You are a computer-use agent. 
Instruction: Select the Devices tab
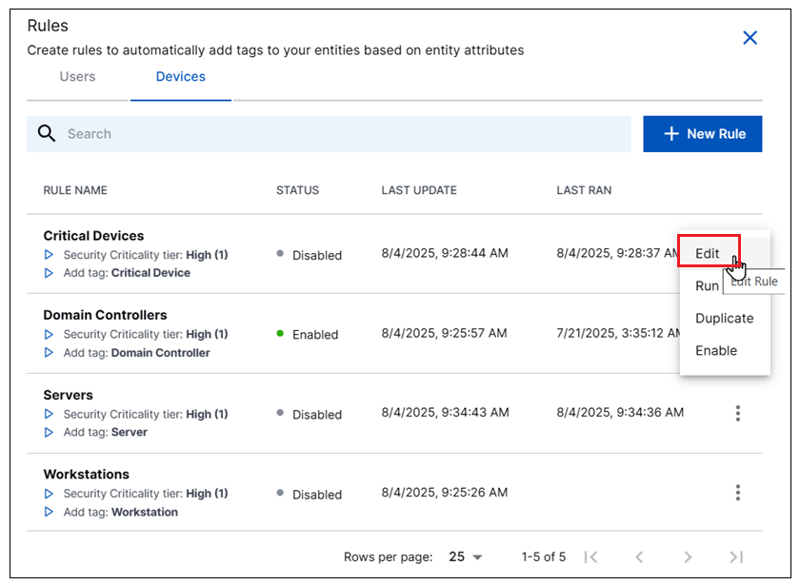pos(180,77)
